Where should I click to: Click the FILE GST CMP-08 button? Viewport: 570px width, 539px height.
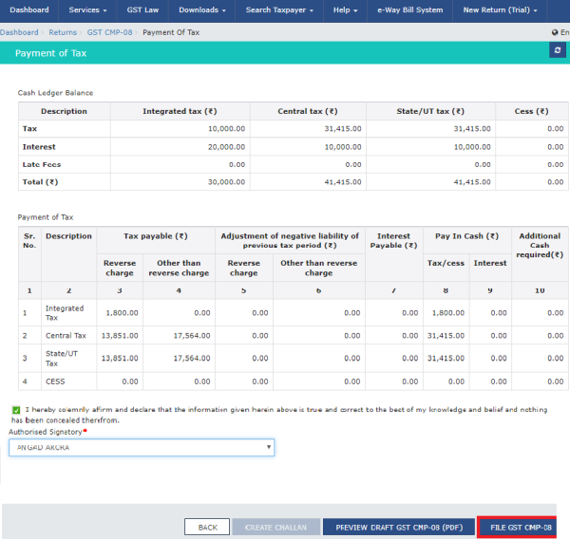520,527
